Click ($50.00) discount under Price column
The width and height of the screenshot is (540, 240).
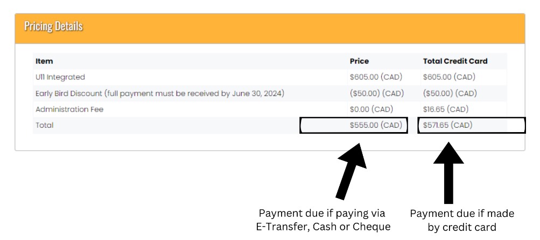click(377, 93)
